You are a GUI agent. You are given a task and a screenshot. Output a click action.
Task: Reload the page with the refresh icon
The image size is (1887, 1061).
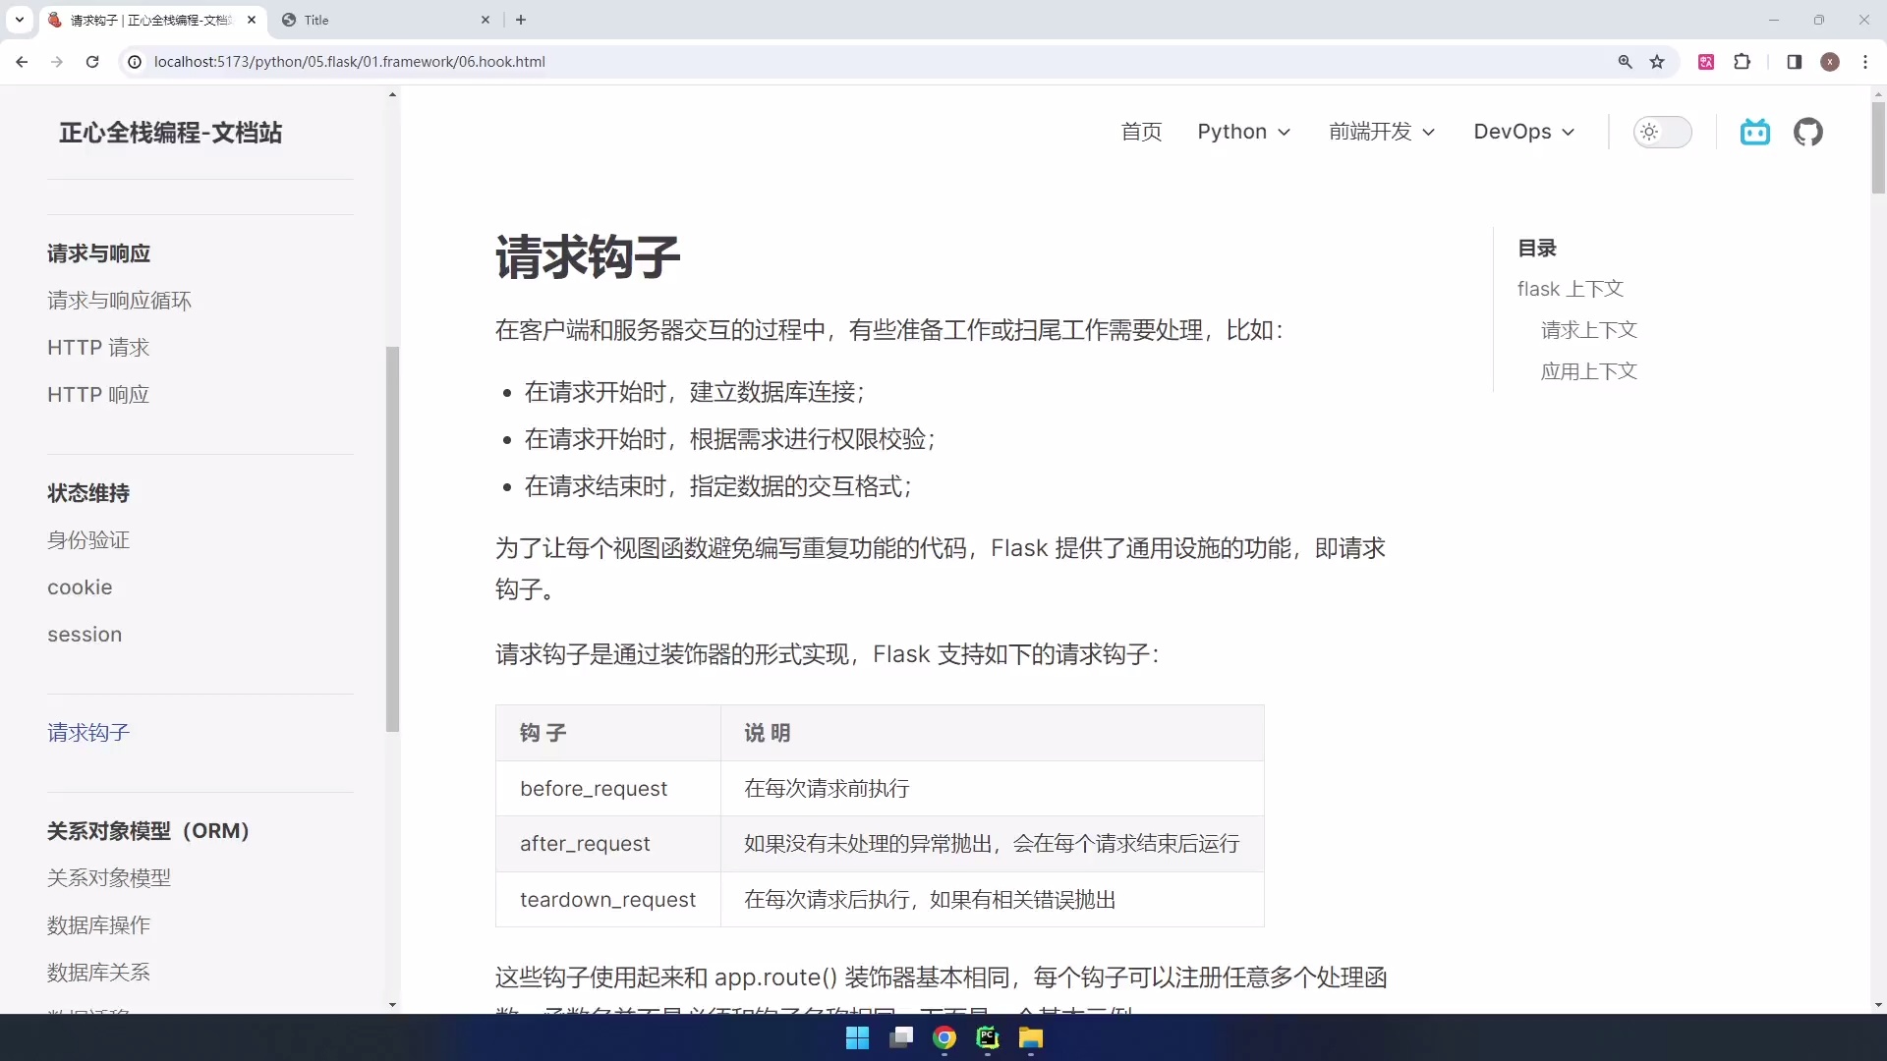pyautogui.click(x=91, y=61)
